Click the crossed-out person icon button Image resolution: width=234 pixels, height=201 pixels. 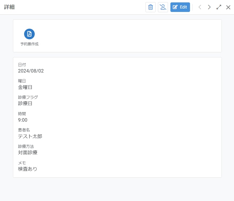click(x=163, y=7)
